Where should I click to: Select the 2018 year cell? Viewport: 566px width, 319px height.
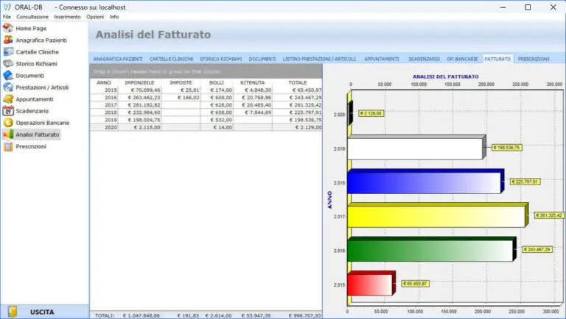pos(105,112)
